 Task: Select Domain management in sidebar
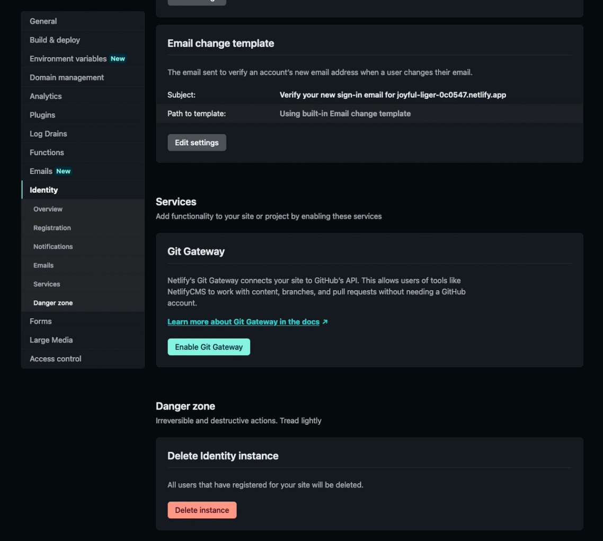click(x=83, y=77)
